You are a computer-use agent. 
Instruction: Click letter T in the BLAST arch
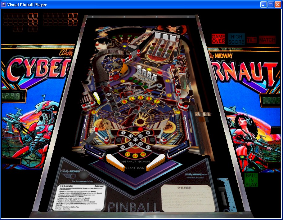coord(157,101)
